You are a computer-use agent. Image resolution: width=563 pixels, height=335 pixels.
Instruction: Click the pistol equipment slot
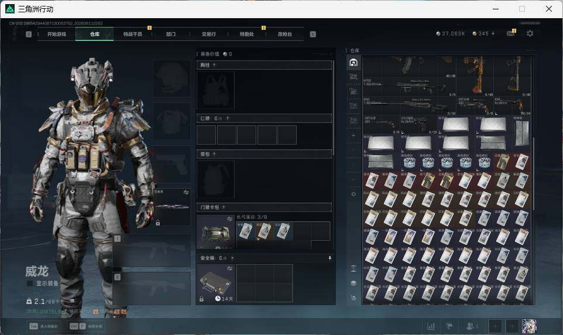172,164
